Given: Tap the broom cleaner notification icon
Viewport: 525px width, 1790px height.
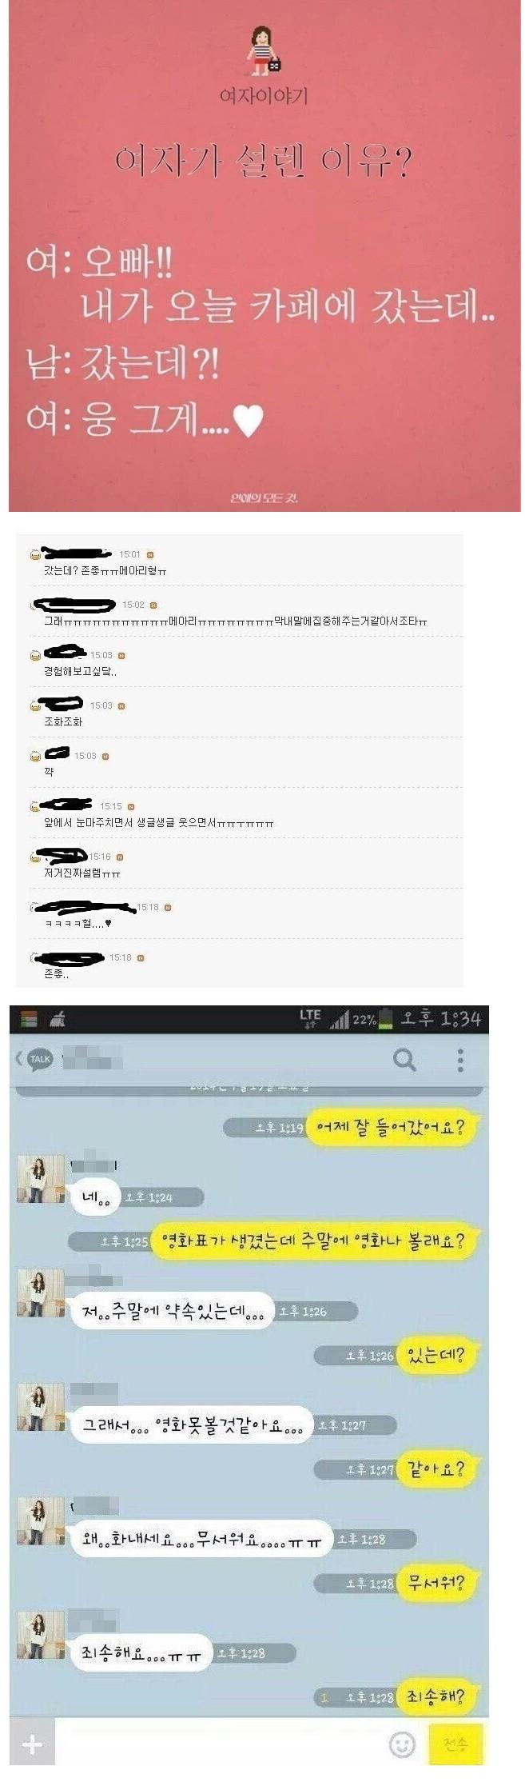Looking at the screenshot, I should (58, 1018).
